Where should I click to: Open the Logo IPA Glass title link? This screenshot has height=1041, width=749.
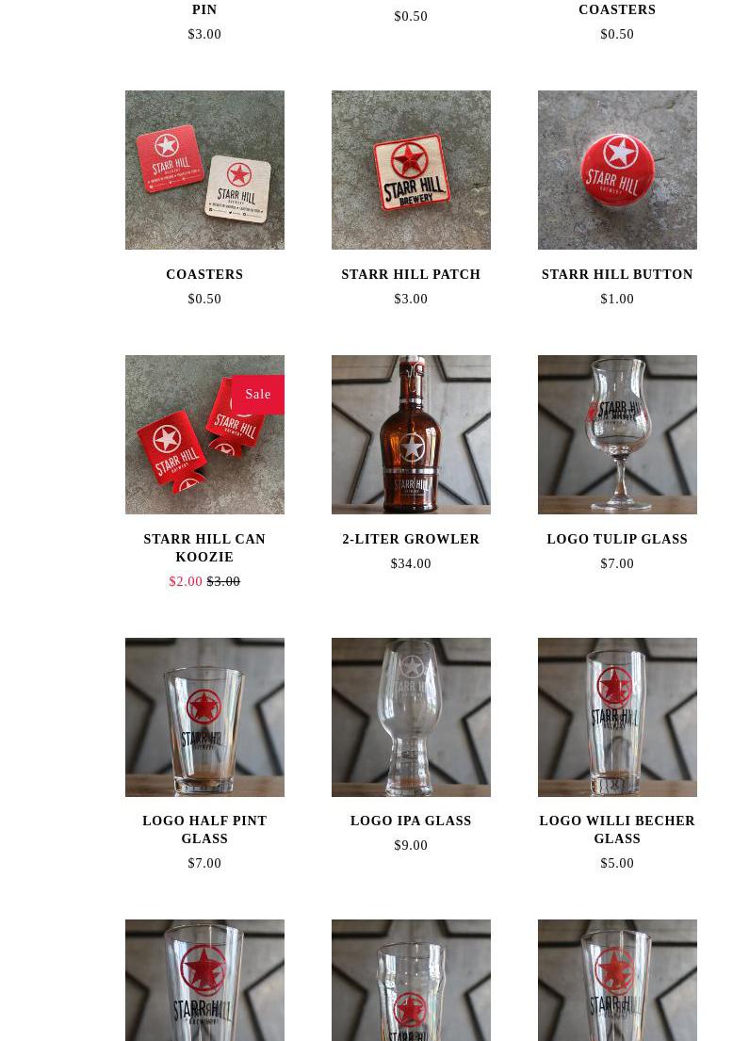(x=411, y=821)
